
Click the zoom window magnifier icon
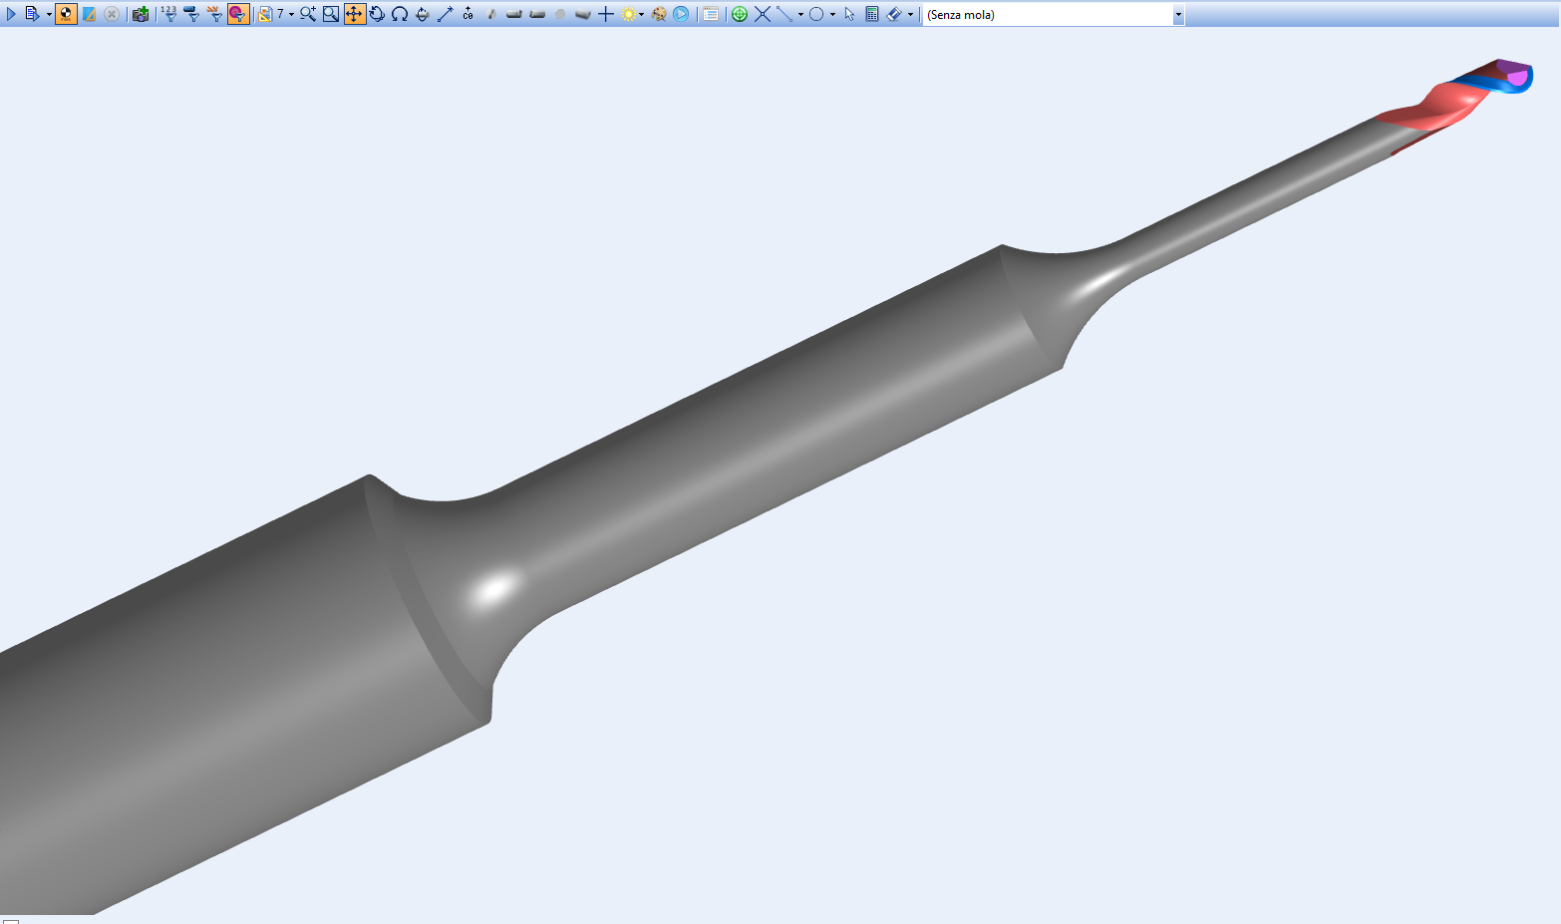(331, 14)
